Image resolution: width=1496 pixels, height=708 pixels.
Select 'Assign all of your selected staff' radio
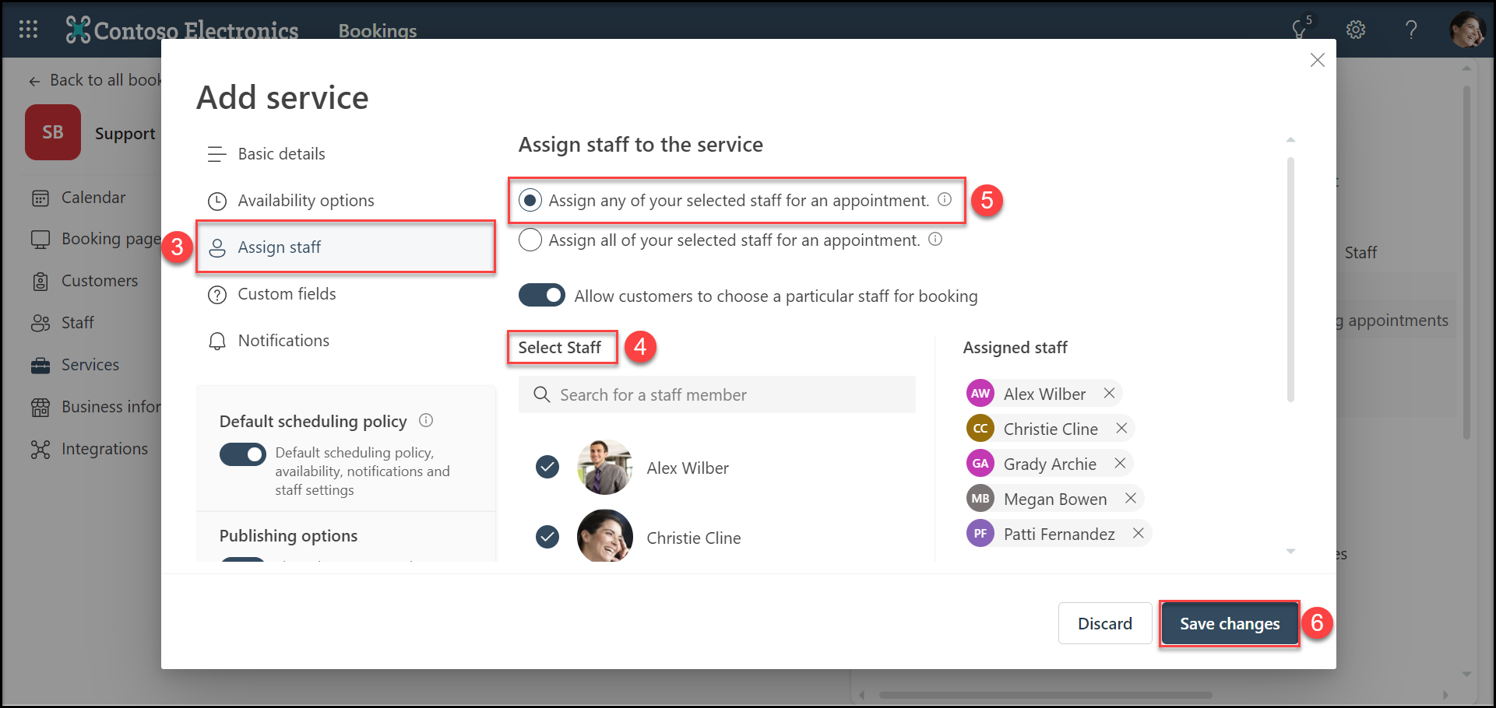tap(530, 240)
